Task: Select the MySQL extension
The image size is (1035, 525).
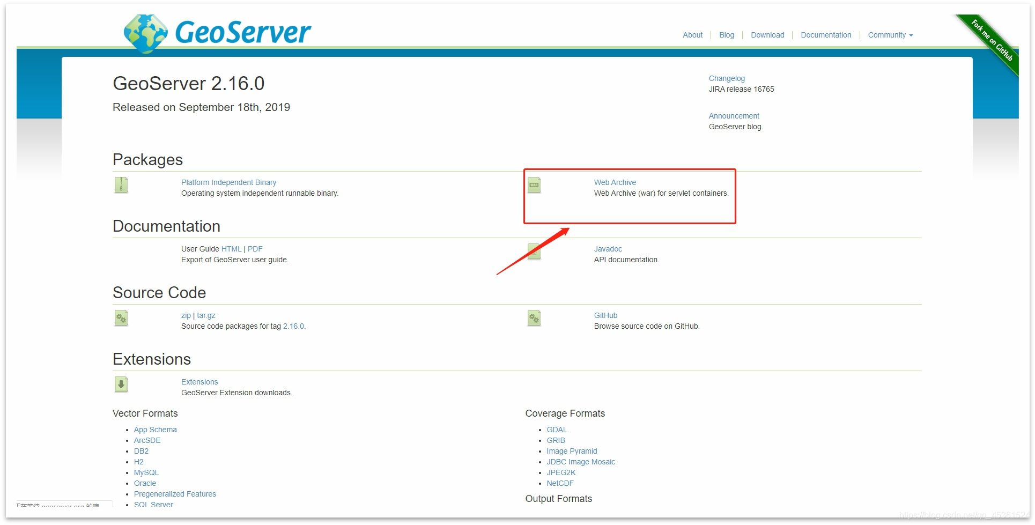Action: point(146,472)
